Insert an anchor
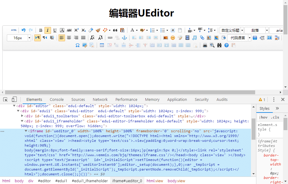 point(124,38)
